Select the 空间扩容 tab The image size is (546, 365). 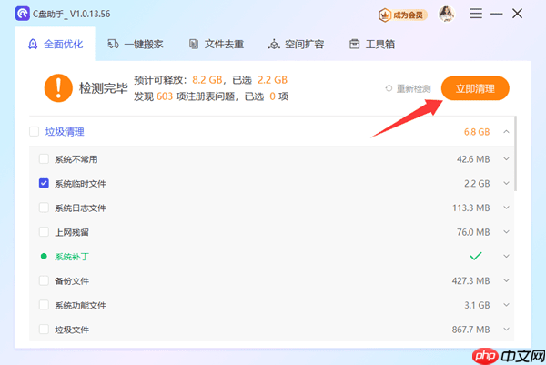(x=296, y=44)
